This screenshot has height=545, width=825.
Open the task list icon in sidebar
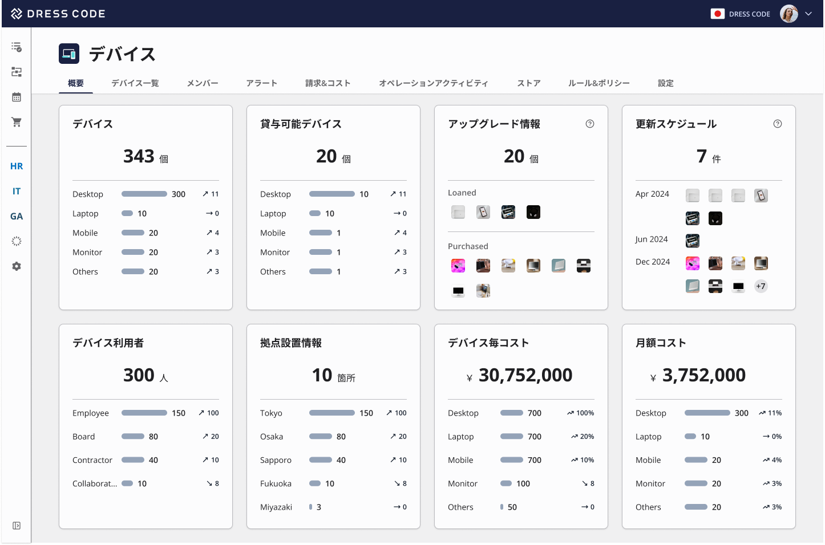coord(17,47)
